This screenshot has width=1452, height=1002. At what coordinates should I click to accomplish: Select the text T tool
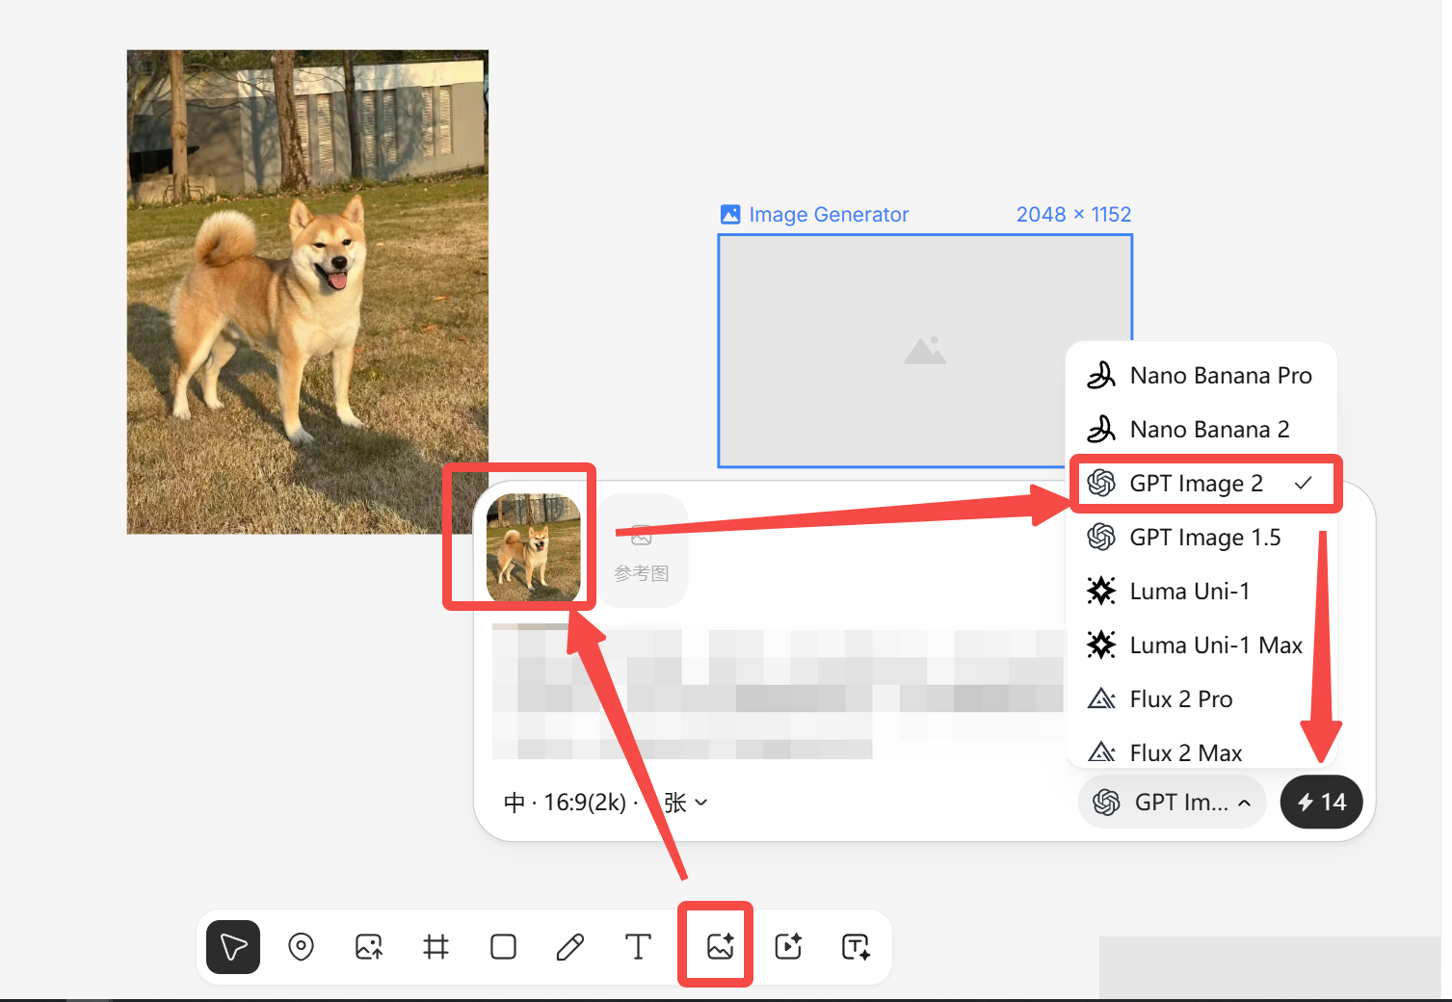(638, 947)
